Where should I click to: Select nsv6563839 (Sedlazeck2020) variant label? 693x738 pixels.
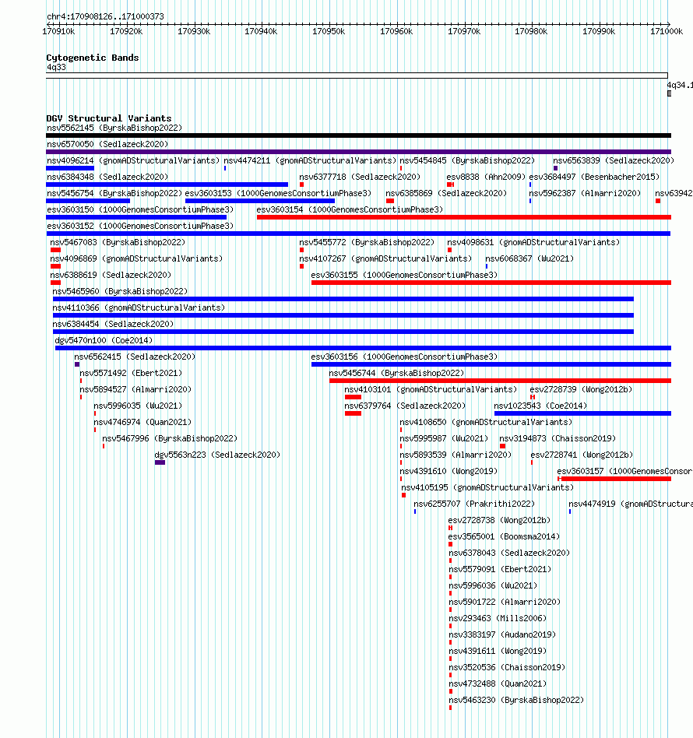[x=614, y=160]
